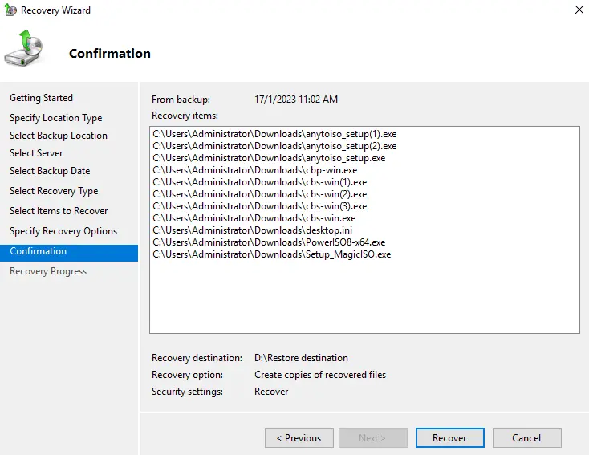
Task: Click the Recovery Wizard title bar icon
Action: 10,10
